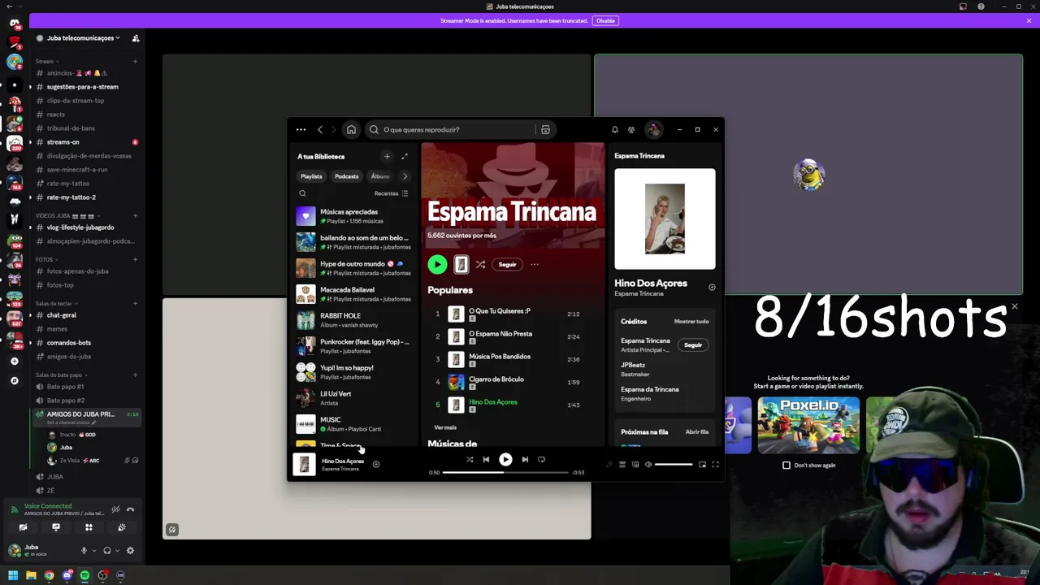The image size is (1040, 585).
Task: Open the queue view icon
Action: point(622,465)
